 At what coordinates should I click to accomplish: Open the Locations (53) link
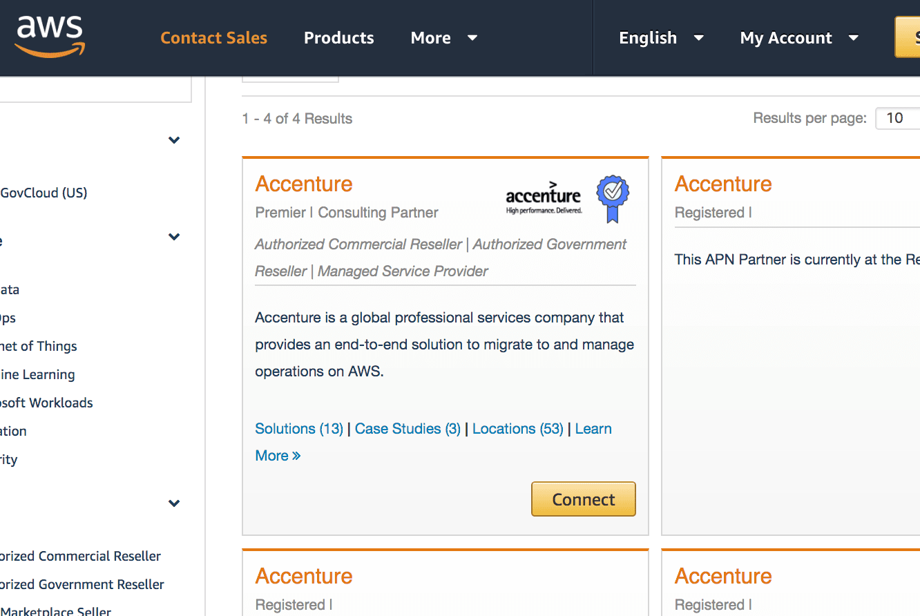click(x=518, y=429)
